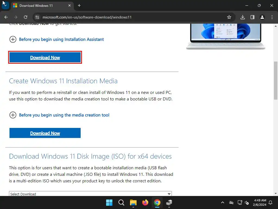Open the tab search dropdown
The width and height of the screenshot is (278, 209).
tap(5, 5)
